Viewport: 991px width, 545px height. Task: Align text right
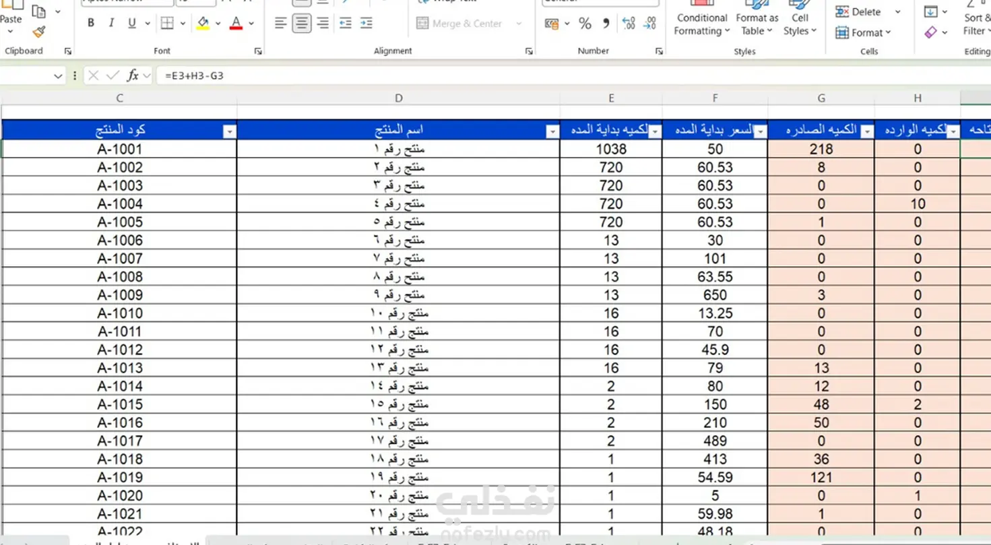tap(323, 24)
